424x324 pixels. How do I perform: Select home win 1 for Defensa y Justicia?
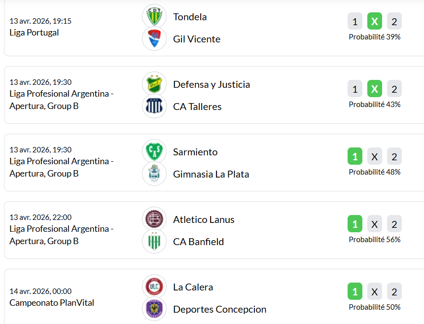pyautogui.click(x=355, y=89)
